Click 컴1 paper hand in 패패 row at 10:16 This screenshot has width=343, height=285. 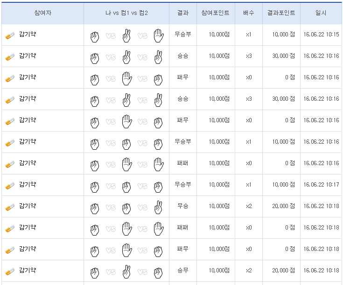click(126, 164)
